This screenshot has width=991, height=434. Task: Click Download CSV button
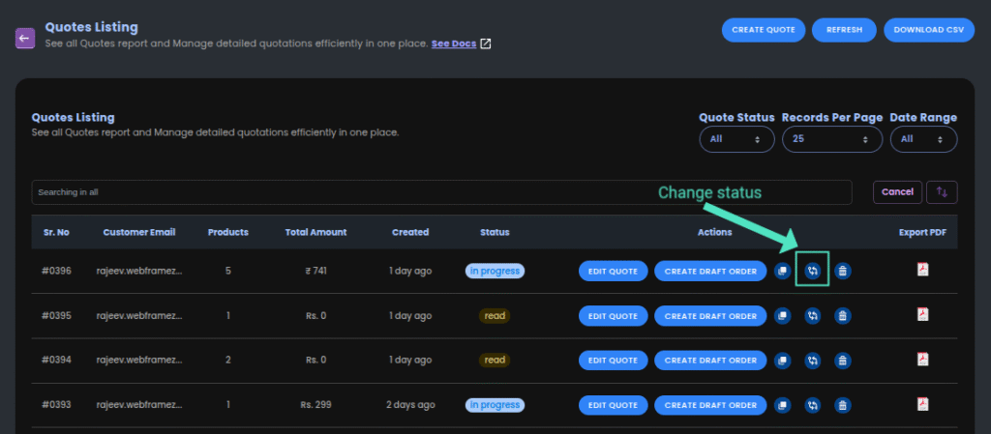coord(928,30)
